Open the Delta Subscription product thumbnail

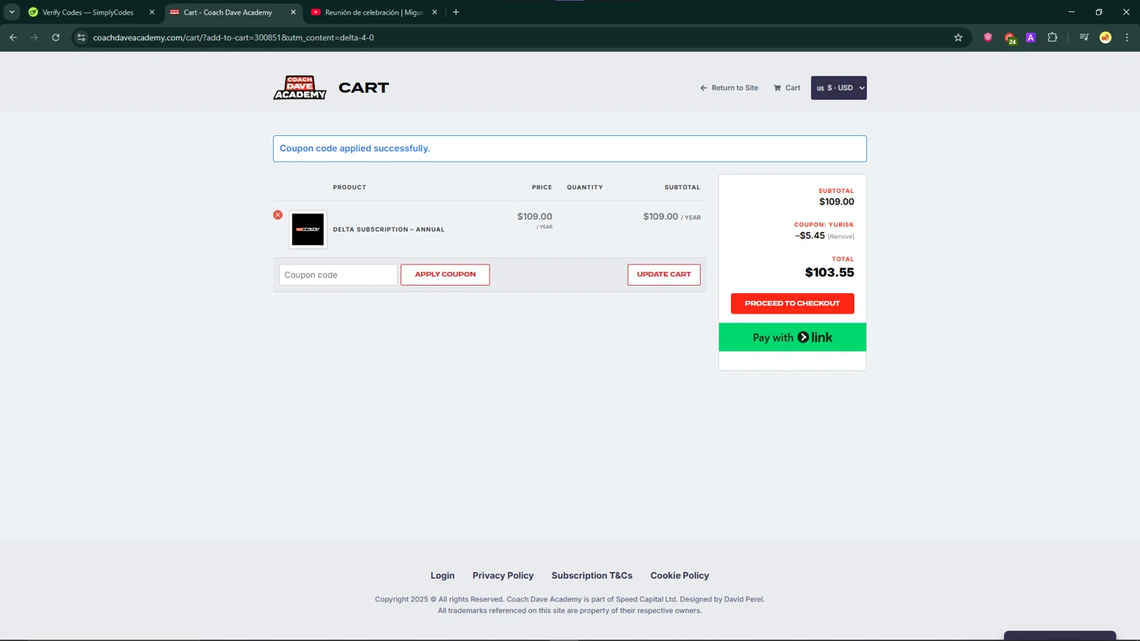[x=308, y=229]
